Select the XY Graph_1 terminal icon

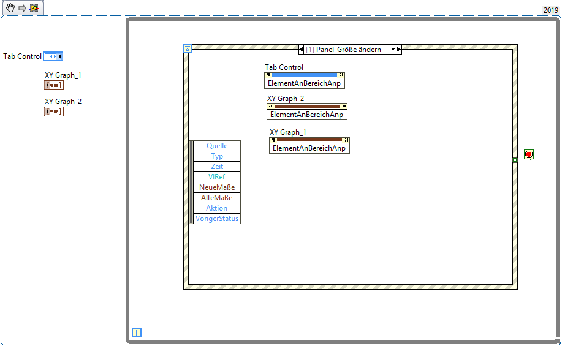tap(54, 85)
